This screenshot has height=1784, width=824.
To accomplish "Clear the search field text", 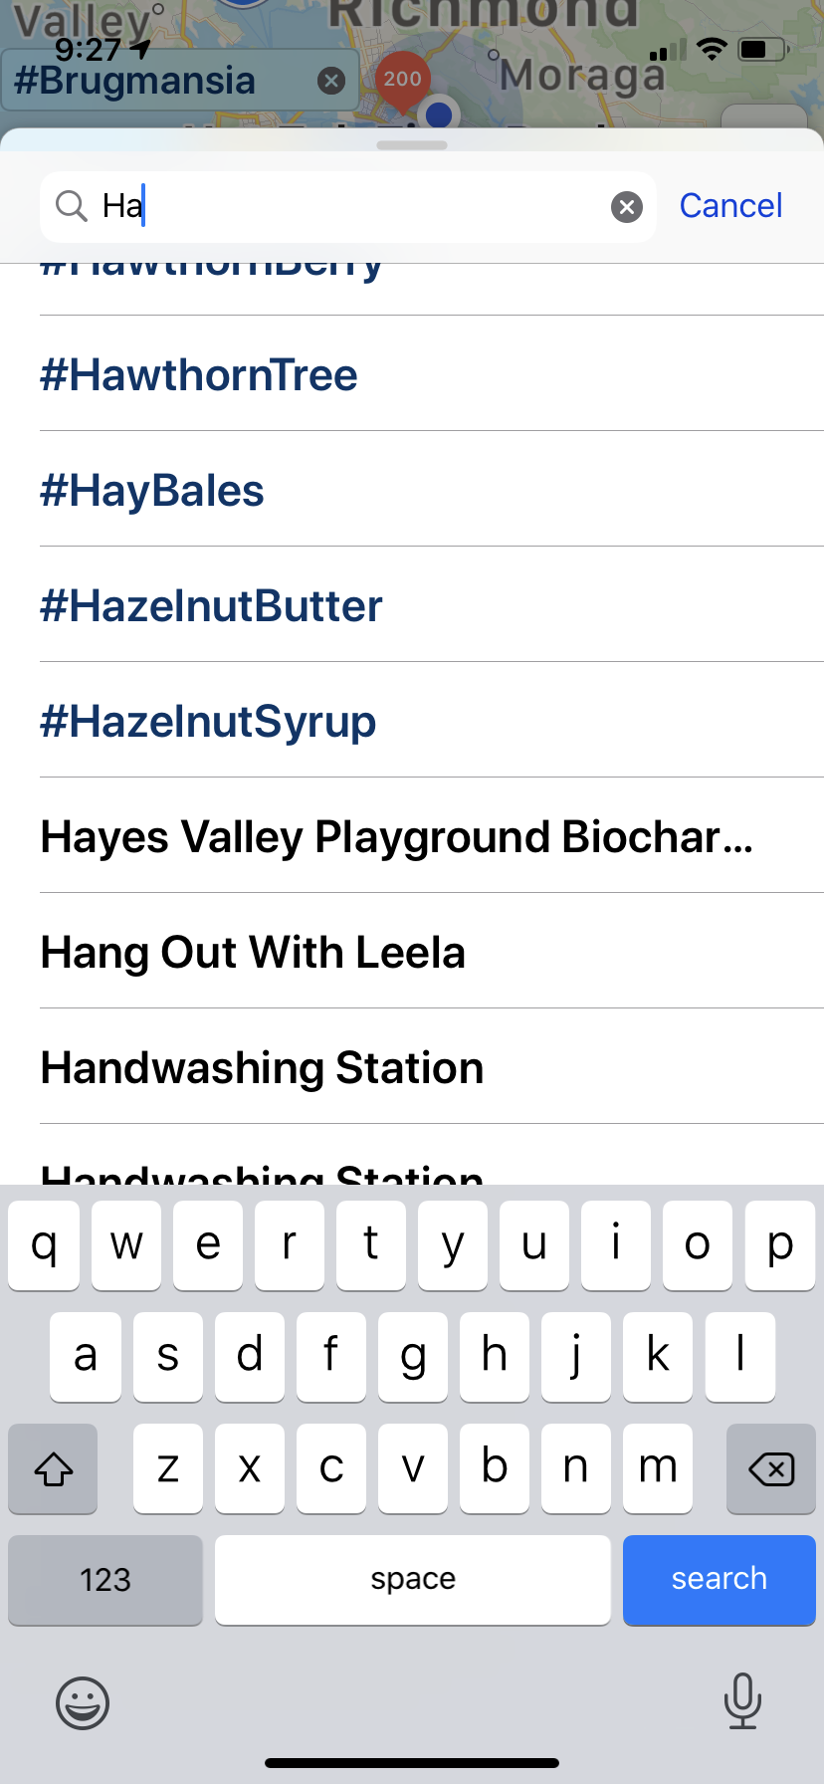I will tap(626, 207).
